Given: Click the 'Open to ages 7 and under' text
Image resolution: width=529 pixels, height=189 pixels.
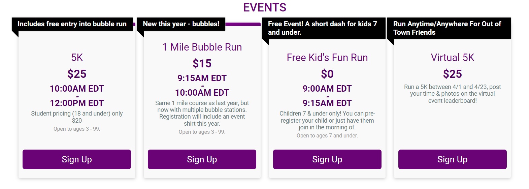Looking at the screenshot, I should (x=327, y=136).
